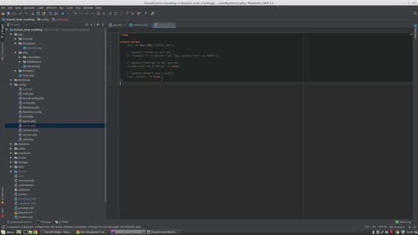Expand the Console folder

point(16,39)
